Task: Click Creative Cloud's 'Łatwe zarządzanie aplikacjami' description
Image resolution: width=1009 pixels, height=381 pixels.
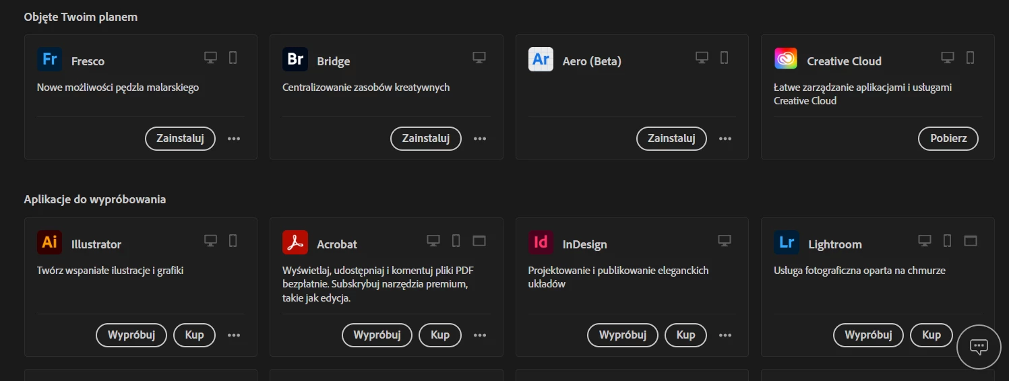Action: tap(863, 94)
